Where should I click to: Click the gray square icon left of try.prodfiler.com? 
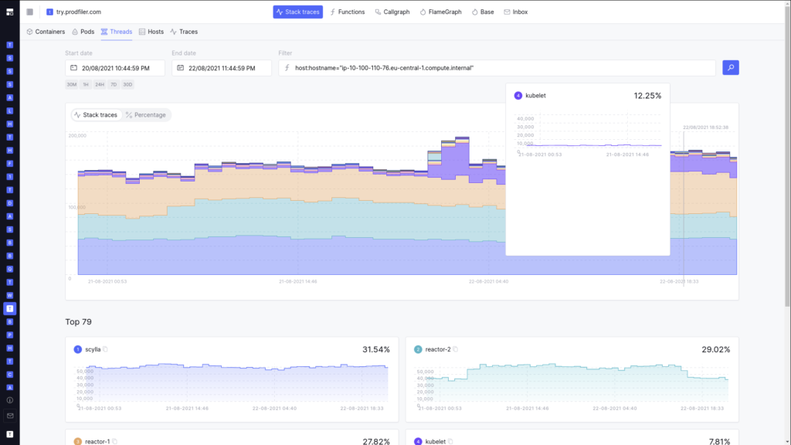coord(30,12)
